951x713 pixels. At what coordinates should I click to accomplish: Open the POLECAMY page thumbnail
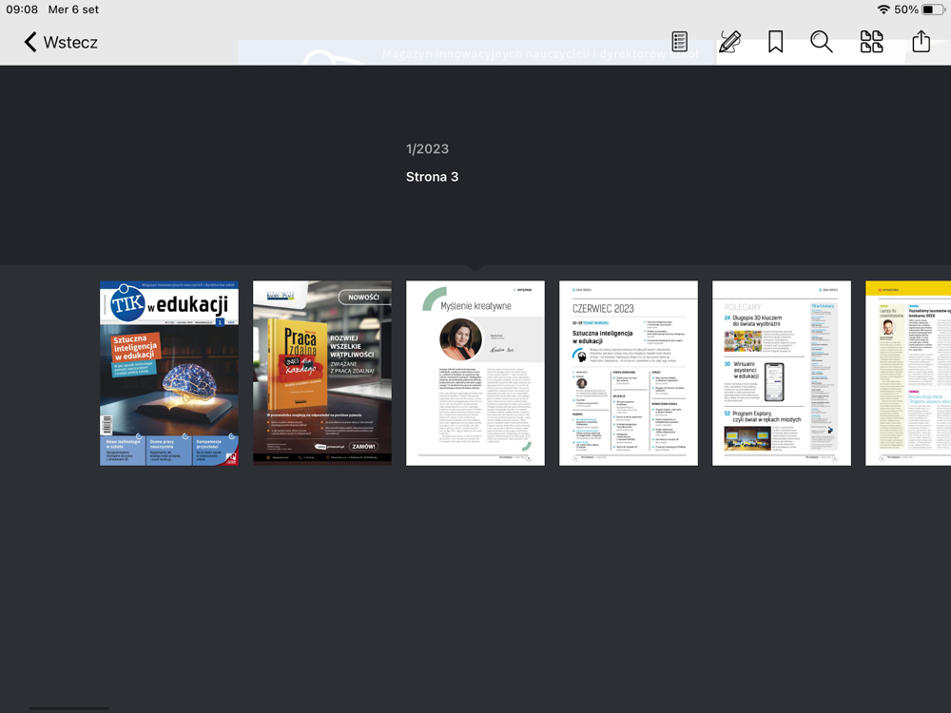782,373
